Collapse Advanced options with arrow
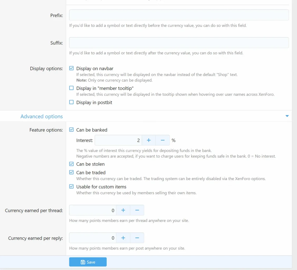Screen dimensions: 297x270 287,116
